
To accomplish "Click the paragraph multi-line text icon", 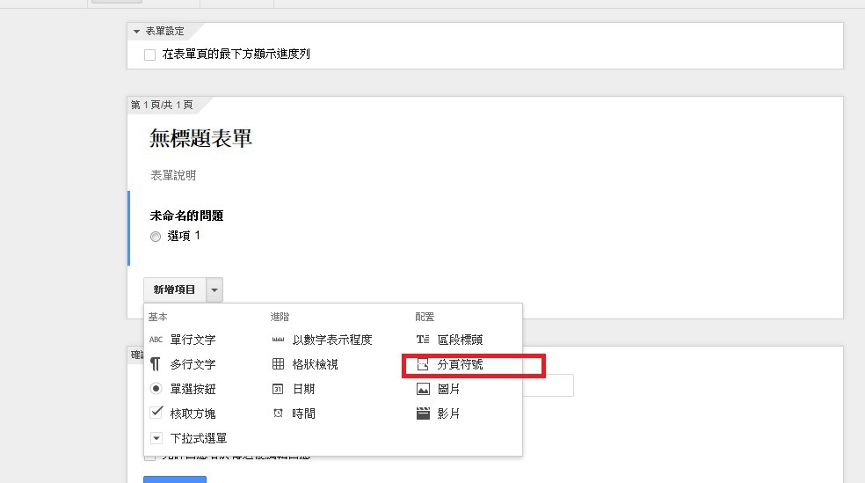I will (156, 364).
